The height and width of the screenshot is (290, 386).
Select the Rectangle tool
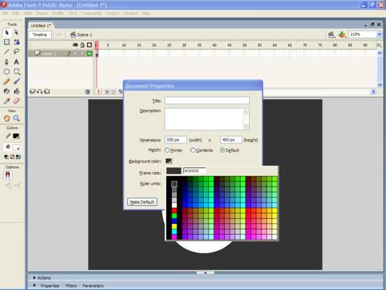click(x=16, y=72)
